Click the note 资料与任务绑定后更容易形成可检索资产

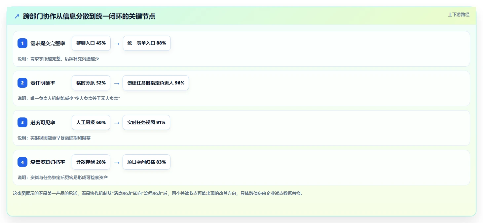(x=62, y=177)
